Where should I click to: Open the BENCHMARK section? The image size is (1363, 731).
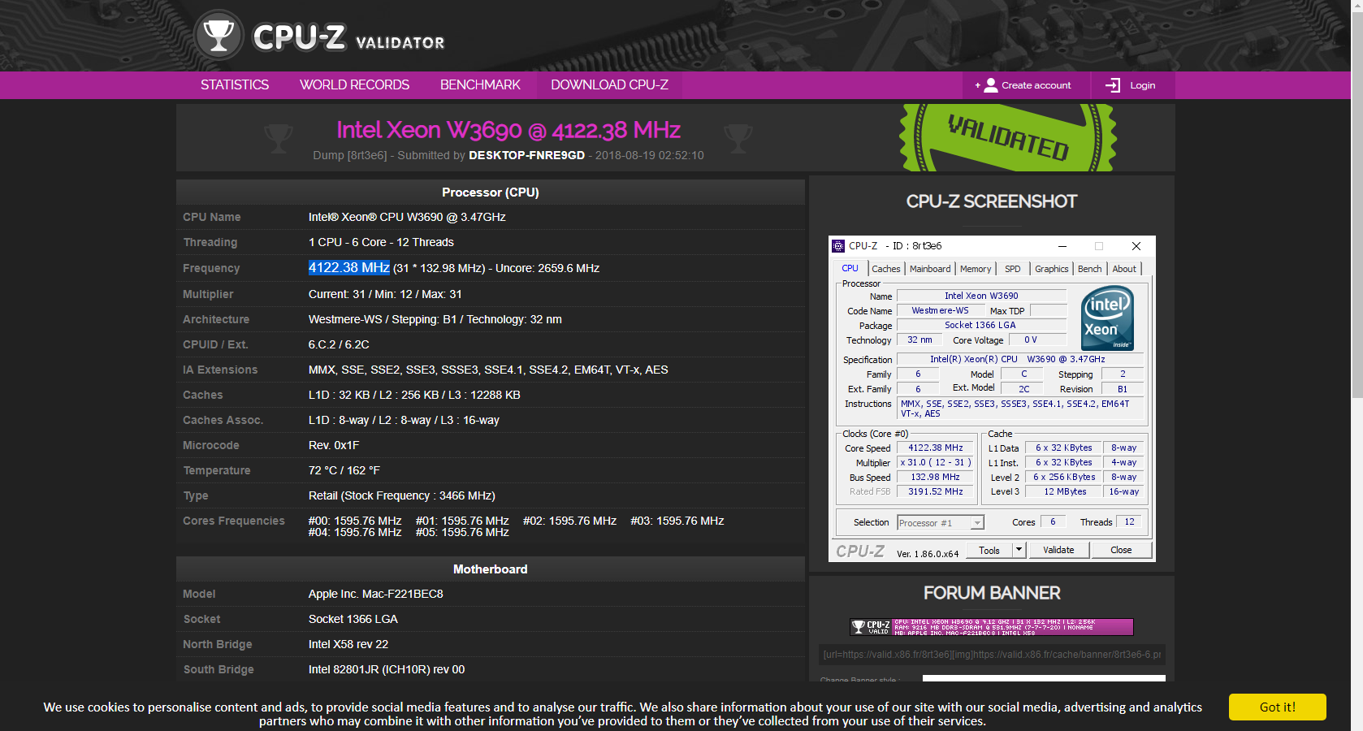click(x=480, y=84)
